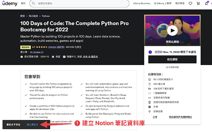Open the ratings count link
Image resolution: width=212 pixels, height=132 pixels.
coord(56,47)
